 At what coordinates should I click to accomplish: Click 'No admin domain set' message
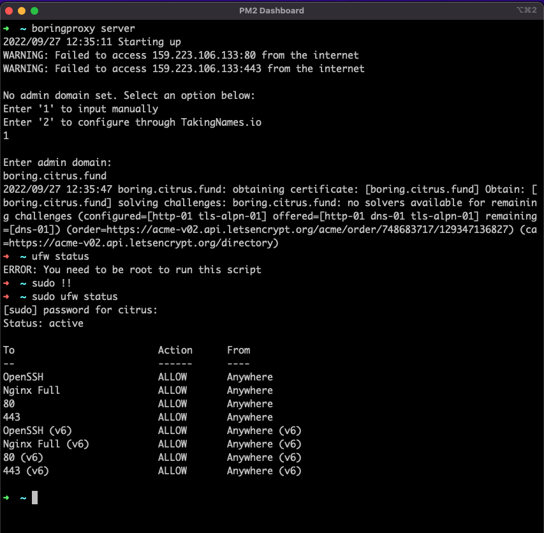129,96
